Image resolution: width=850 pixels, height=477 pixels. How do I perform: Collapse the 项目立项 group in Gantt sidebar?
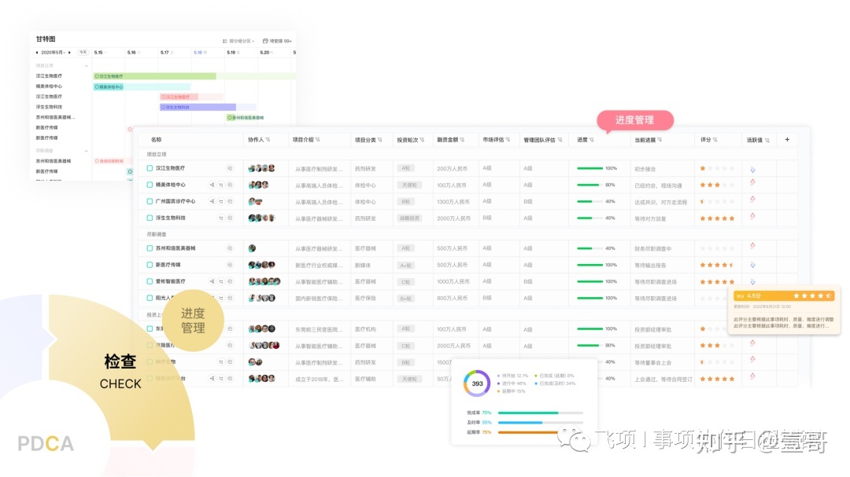86,66
